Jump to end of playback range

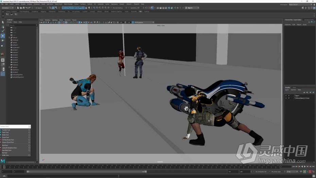(x=313, y=166)
